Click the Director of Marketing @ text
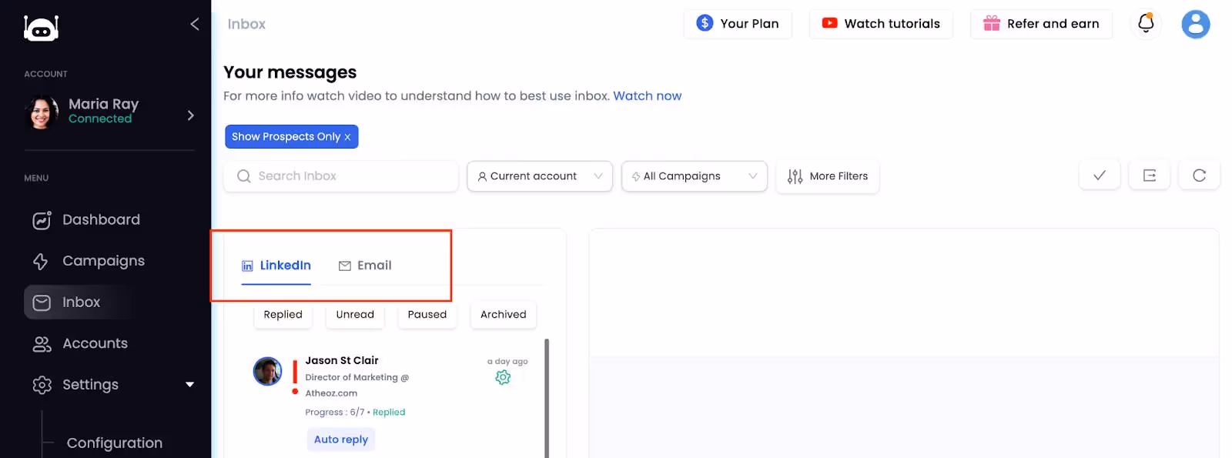 357,378
